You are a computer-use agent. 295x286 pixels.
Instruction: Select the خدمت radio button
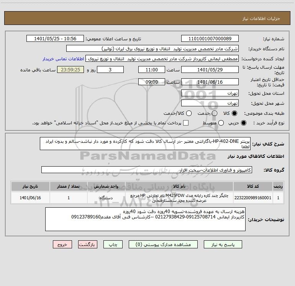tap(215, 113)
